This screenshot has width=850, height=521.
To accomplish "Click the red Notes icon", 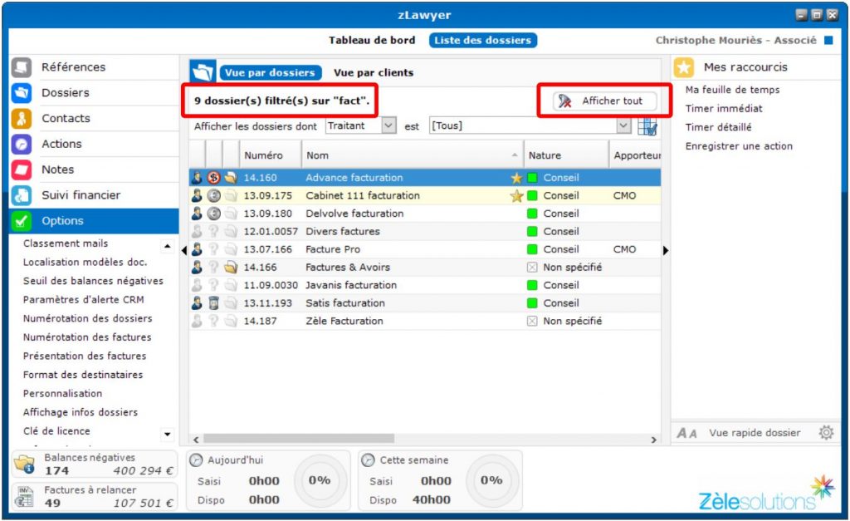I will pyautogui.click(x=22, y=170).
